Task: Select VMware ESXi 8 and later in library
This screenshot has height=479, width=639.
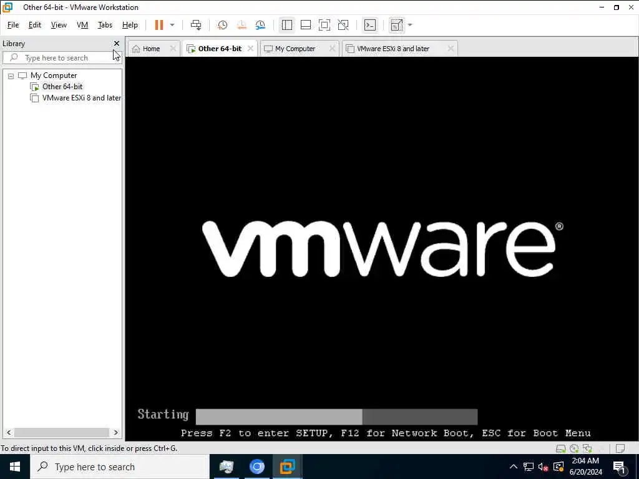Action: click(82, 98)
